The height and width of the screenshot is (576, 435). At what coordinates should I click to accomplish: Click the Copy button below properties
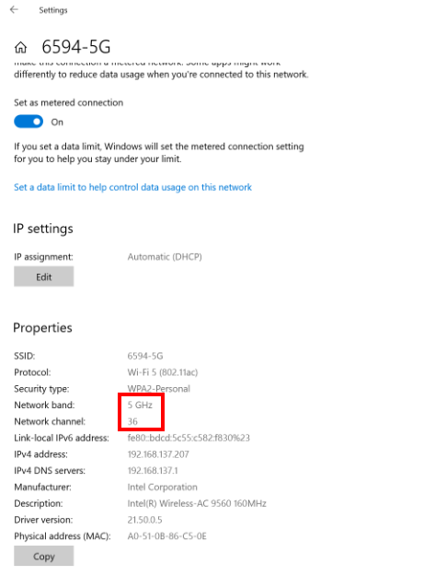(x=43, y=556)
